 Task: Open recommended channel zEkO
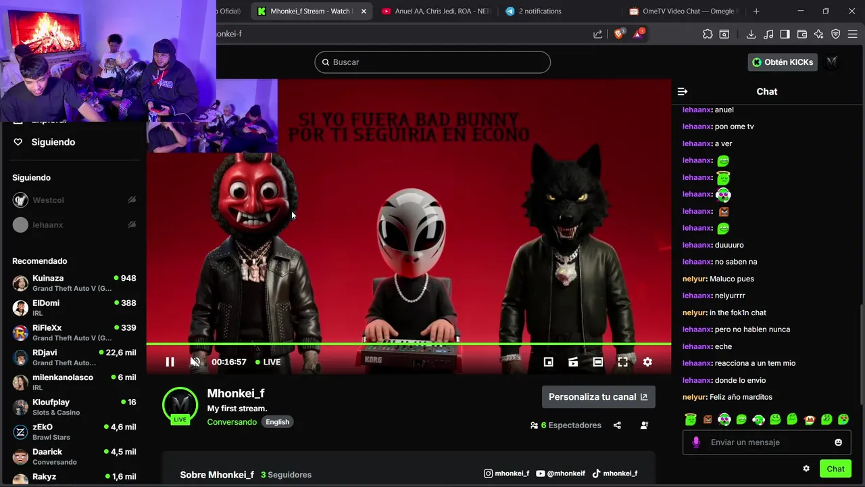[74, 432]
